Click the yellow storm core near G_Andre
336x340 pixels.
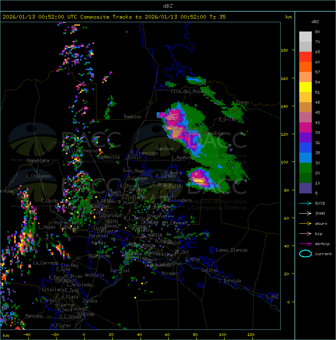click(x=199, y=180)
